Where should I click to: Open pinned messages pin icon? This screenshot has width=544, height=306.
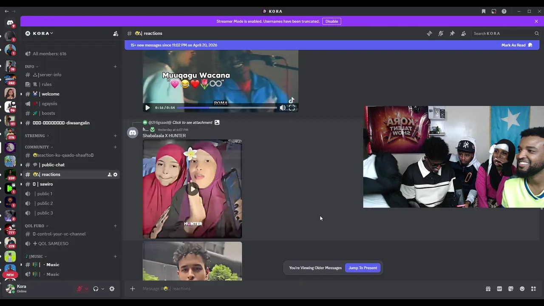click(452, 33)
